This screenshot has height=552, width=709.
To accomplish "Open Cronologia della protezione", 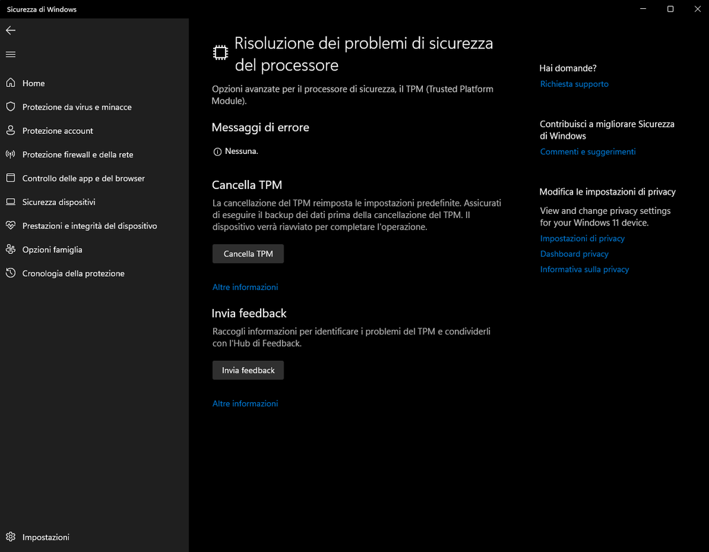I will pos(94,273).
